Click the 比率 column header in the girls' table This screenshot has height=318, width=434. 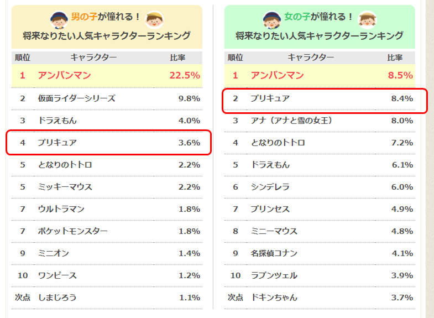click(x=395, y=58)
